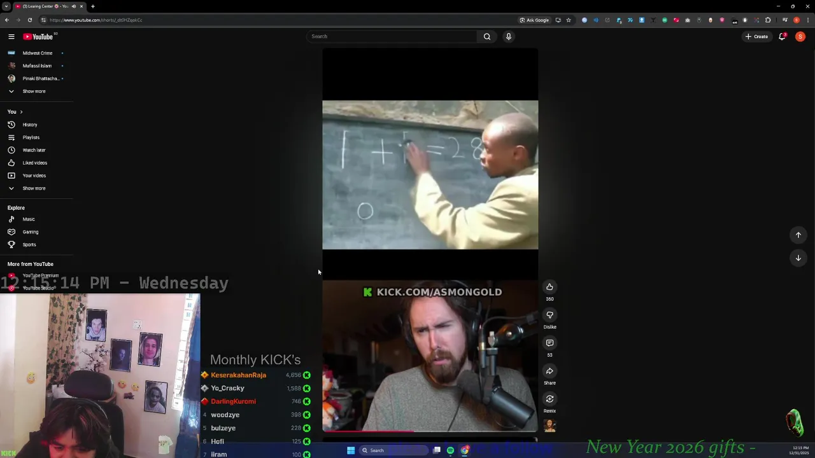Open Chrome from the taskbar

point(464,450)
